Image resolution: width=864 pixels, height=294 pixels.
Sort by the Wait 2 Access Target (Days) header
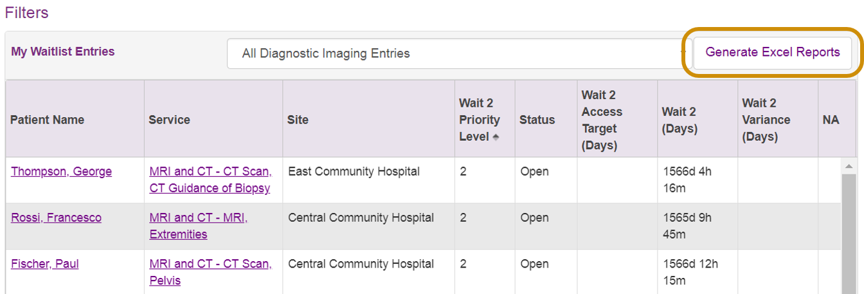point(602,120)
